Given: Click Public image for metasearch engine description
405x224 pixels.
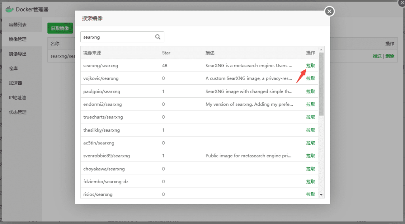Looking at the screenshot, I should (x=248, y=156).
